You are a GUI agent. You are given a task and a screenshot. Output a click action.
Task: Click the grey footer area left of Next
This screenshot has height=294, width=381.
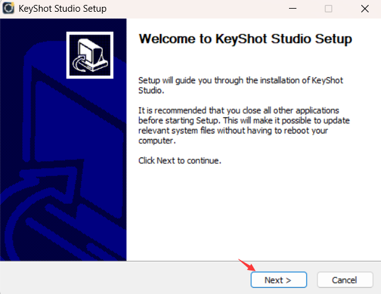click(x=124, y=279)
